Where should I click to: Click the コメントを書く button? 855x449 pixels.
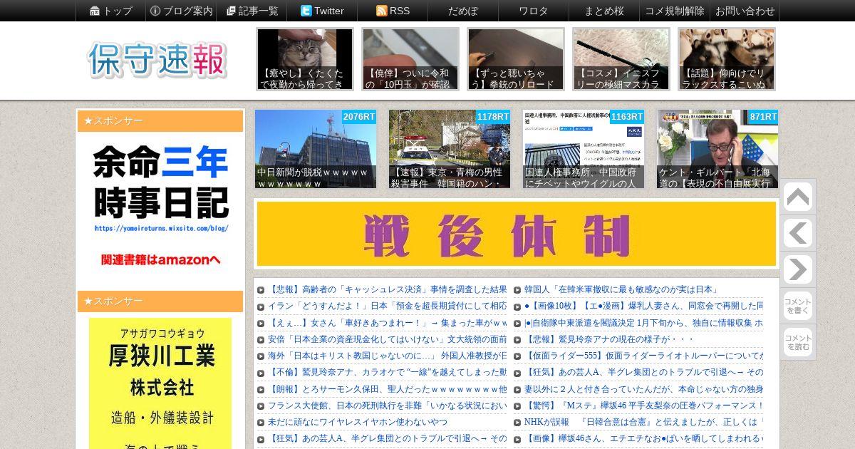798,306
